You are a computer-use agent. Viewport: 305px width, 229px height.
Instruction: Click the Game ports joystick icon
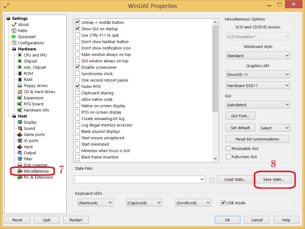20,134
